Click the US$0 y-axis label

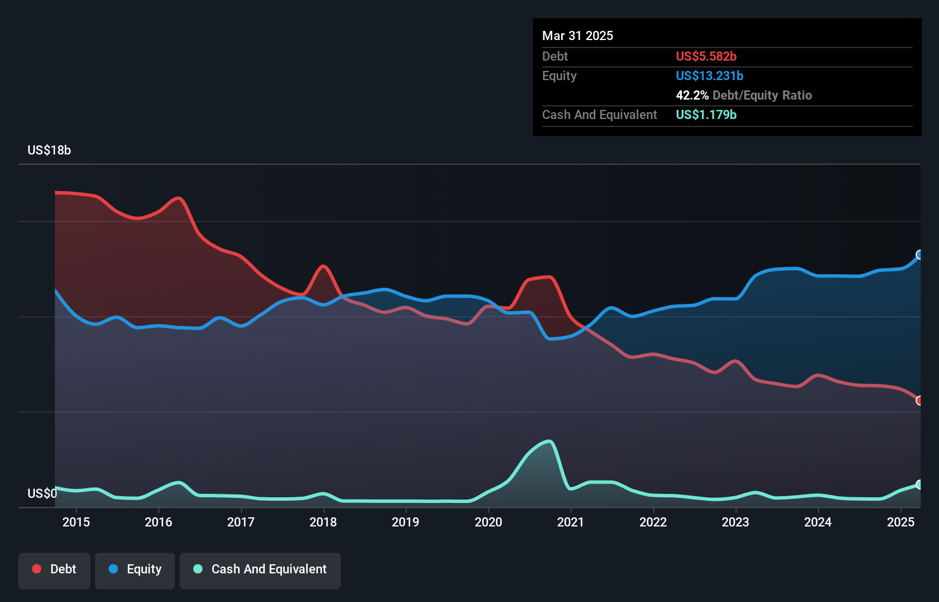tap(42, 493)
